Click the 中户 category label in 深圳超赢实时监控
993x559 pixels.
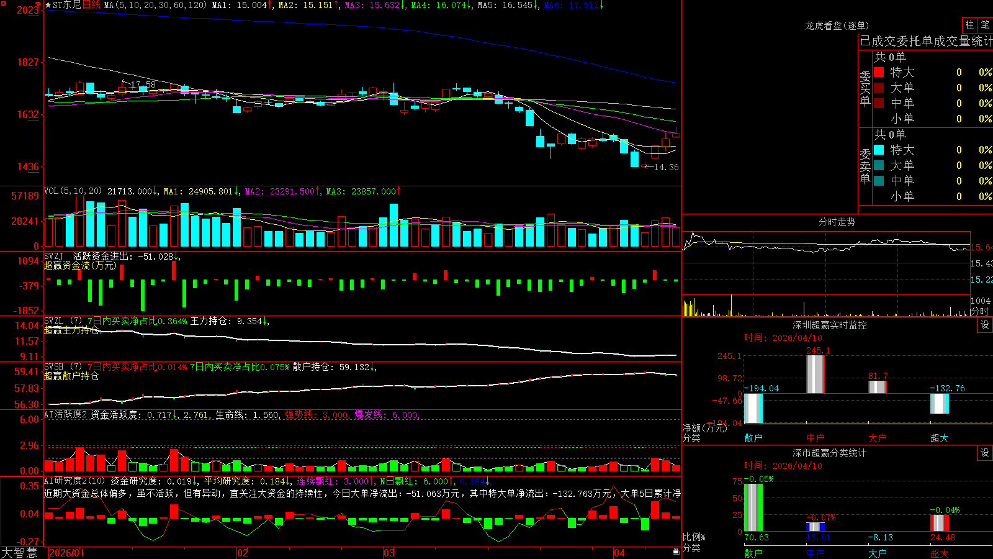(x=816, y=438)
